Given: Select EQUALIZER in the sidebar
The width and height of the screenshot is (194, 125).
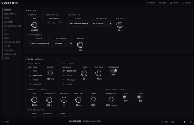Looking at the screenshot, I should click(8, 50).
